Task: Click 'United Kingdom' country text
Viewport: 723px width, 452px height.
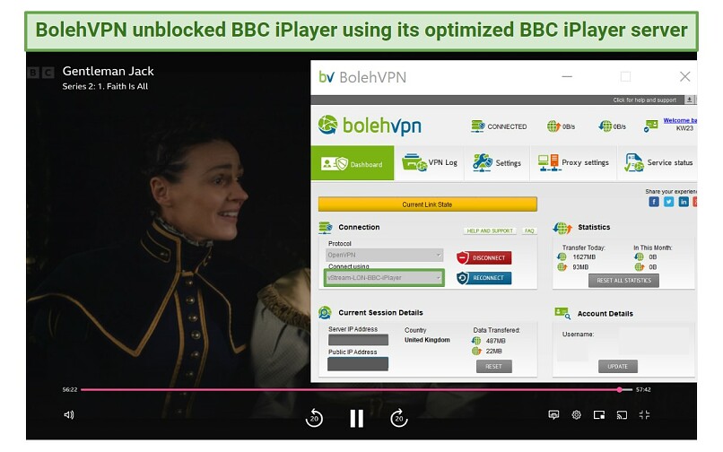Action: (427, 340)
